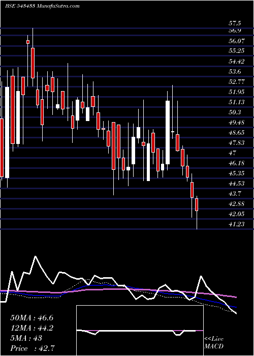Image resolution: width=254 pixels, height=356 pixels.
Task: Click the 55.25 price axis label
Action: coord(236,51)
